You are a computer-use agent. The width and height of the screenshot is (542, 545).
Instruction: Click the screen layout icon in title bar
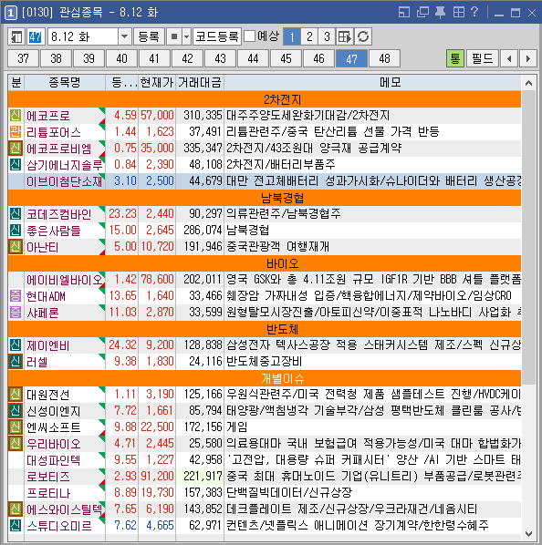[x=404, y=13]
